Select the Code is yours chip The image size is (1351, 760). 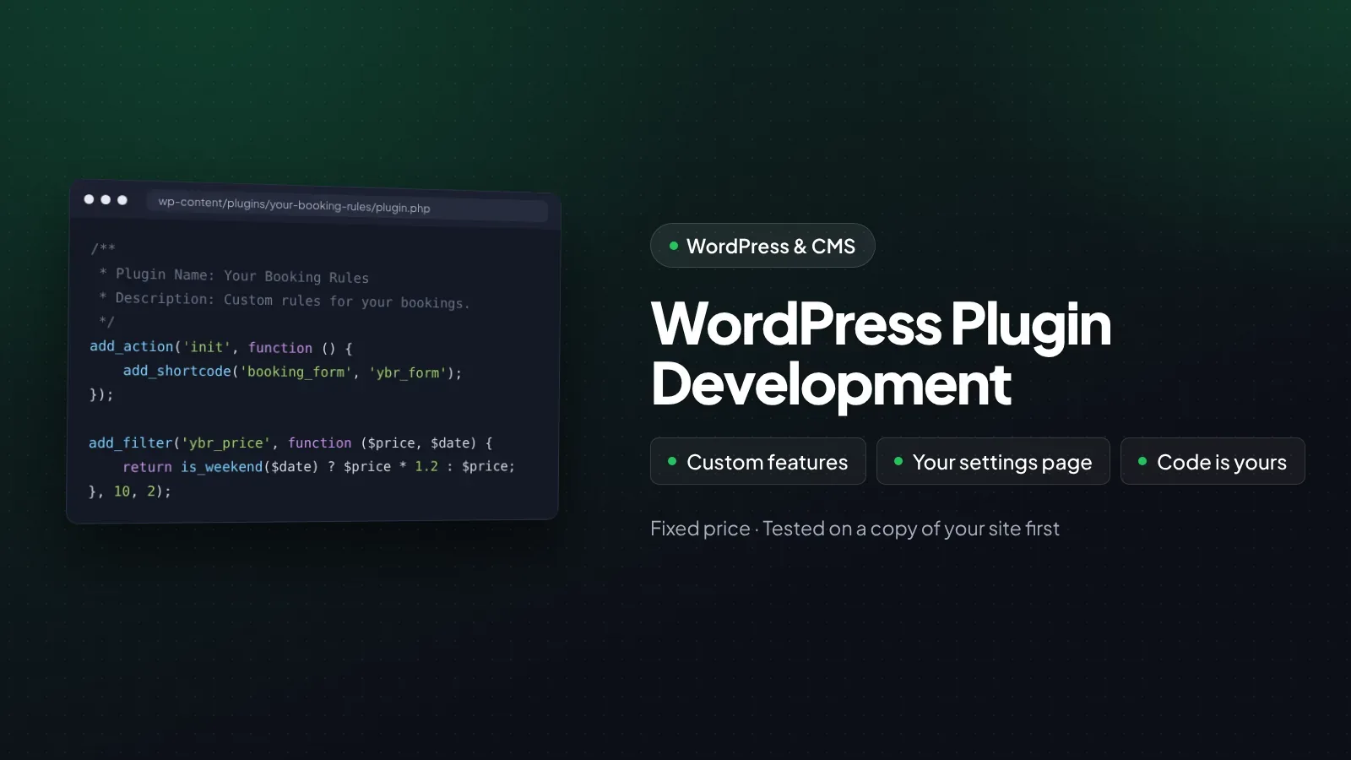[1213, 461]
